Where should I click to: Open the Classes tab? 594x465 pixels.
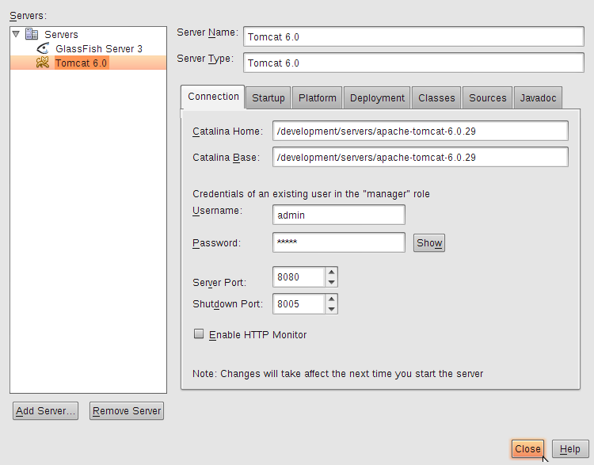pos(436,97)
